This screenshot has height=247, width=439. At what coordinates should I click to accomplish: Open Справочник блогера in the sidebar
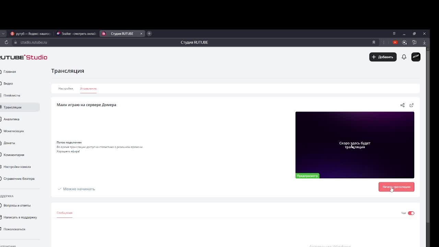19,179
